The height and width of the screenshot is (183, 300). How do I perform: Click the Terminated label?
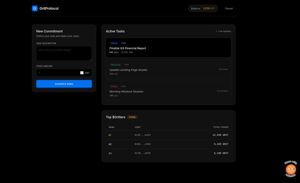click(222, 91)
